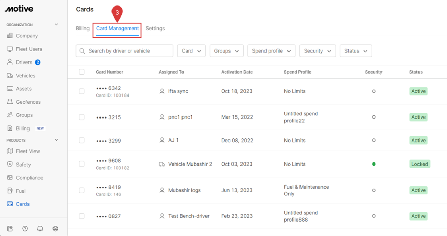
Task: Open the Geofences icon in sidebar
Action: pyautogui.click(x=10, y=102)
